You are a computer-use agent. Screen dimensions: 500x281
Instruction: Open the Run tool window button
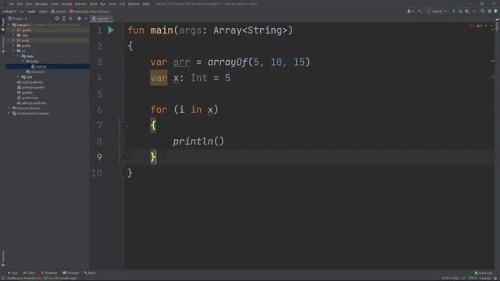coord(12,272)
